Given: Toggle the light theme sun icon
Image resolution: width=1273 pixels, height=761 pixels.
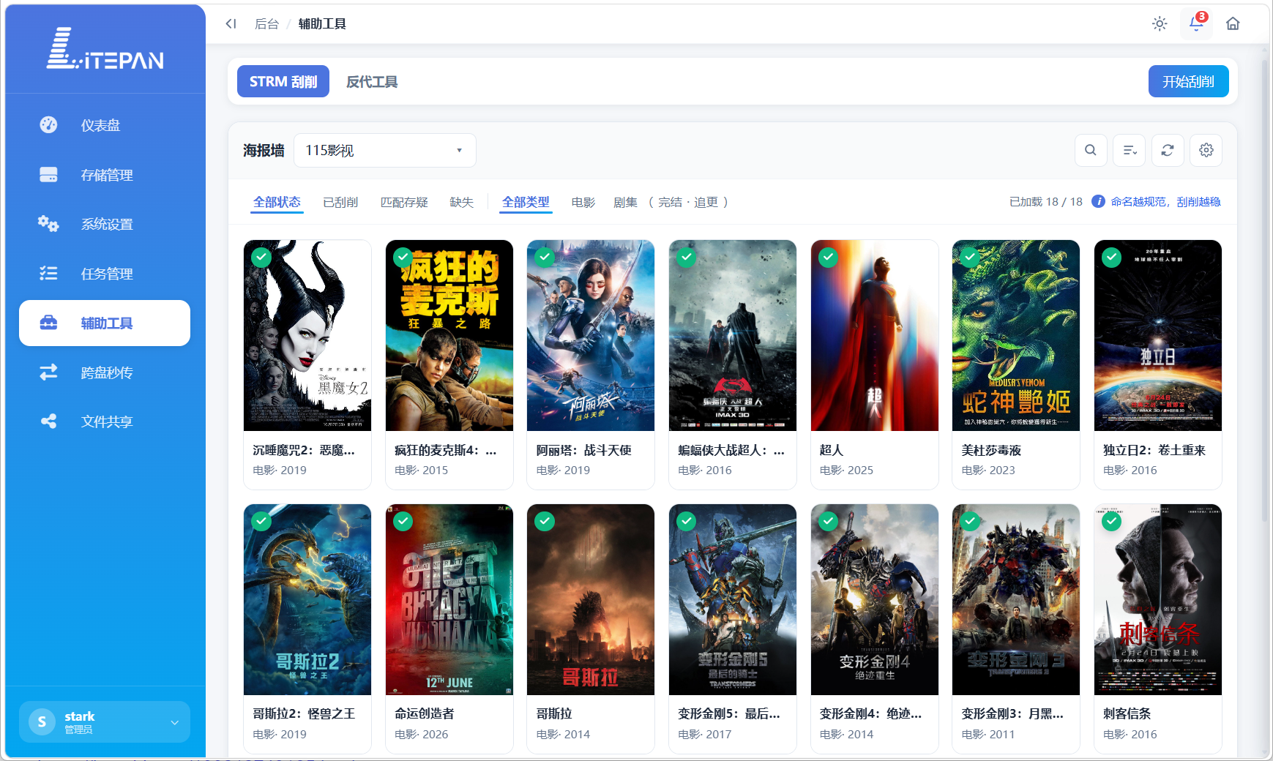Looking at the screenshot, I should click(x=1160, y=23).
